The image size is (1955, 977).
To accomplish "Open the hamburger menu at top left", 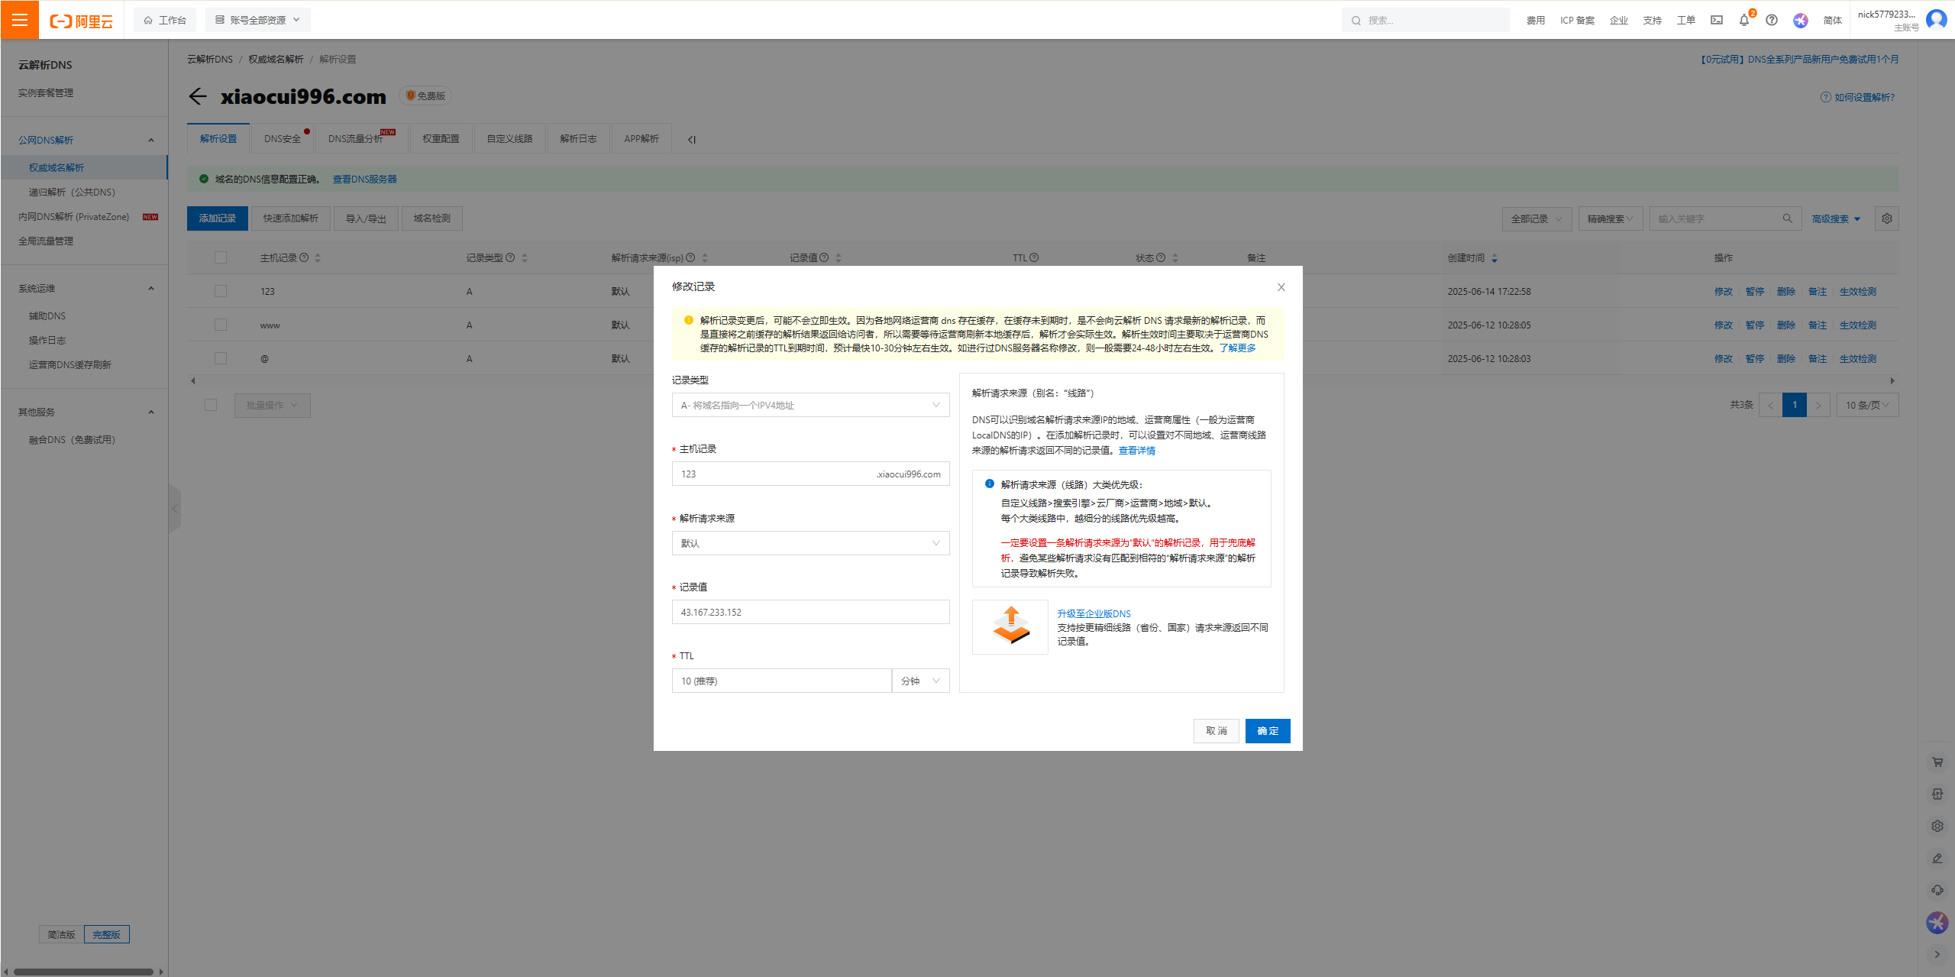I will [x=19, y=20].
